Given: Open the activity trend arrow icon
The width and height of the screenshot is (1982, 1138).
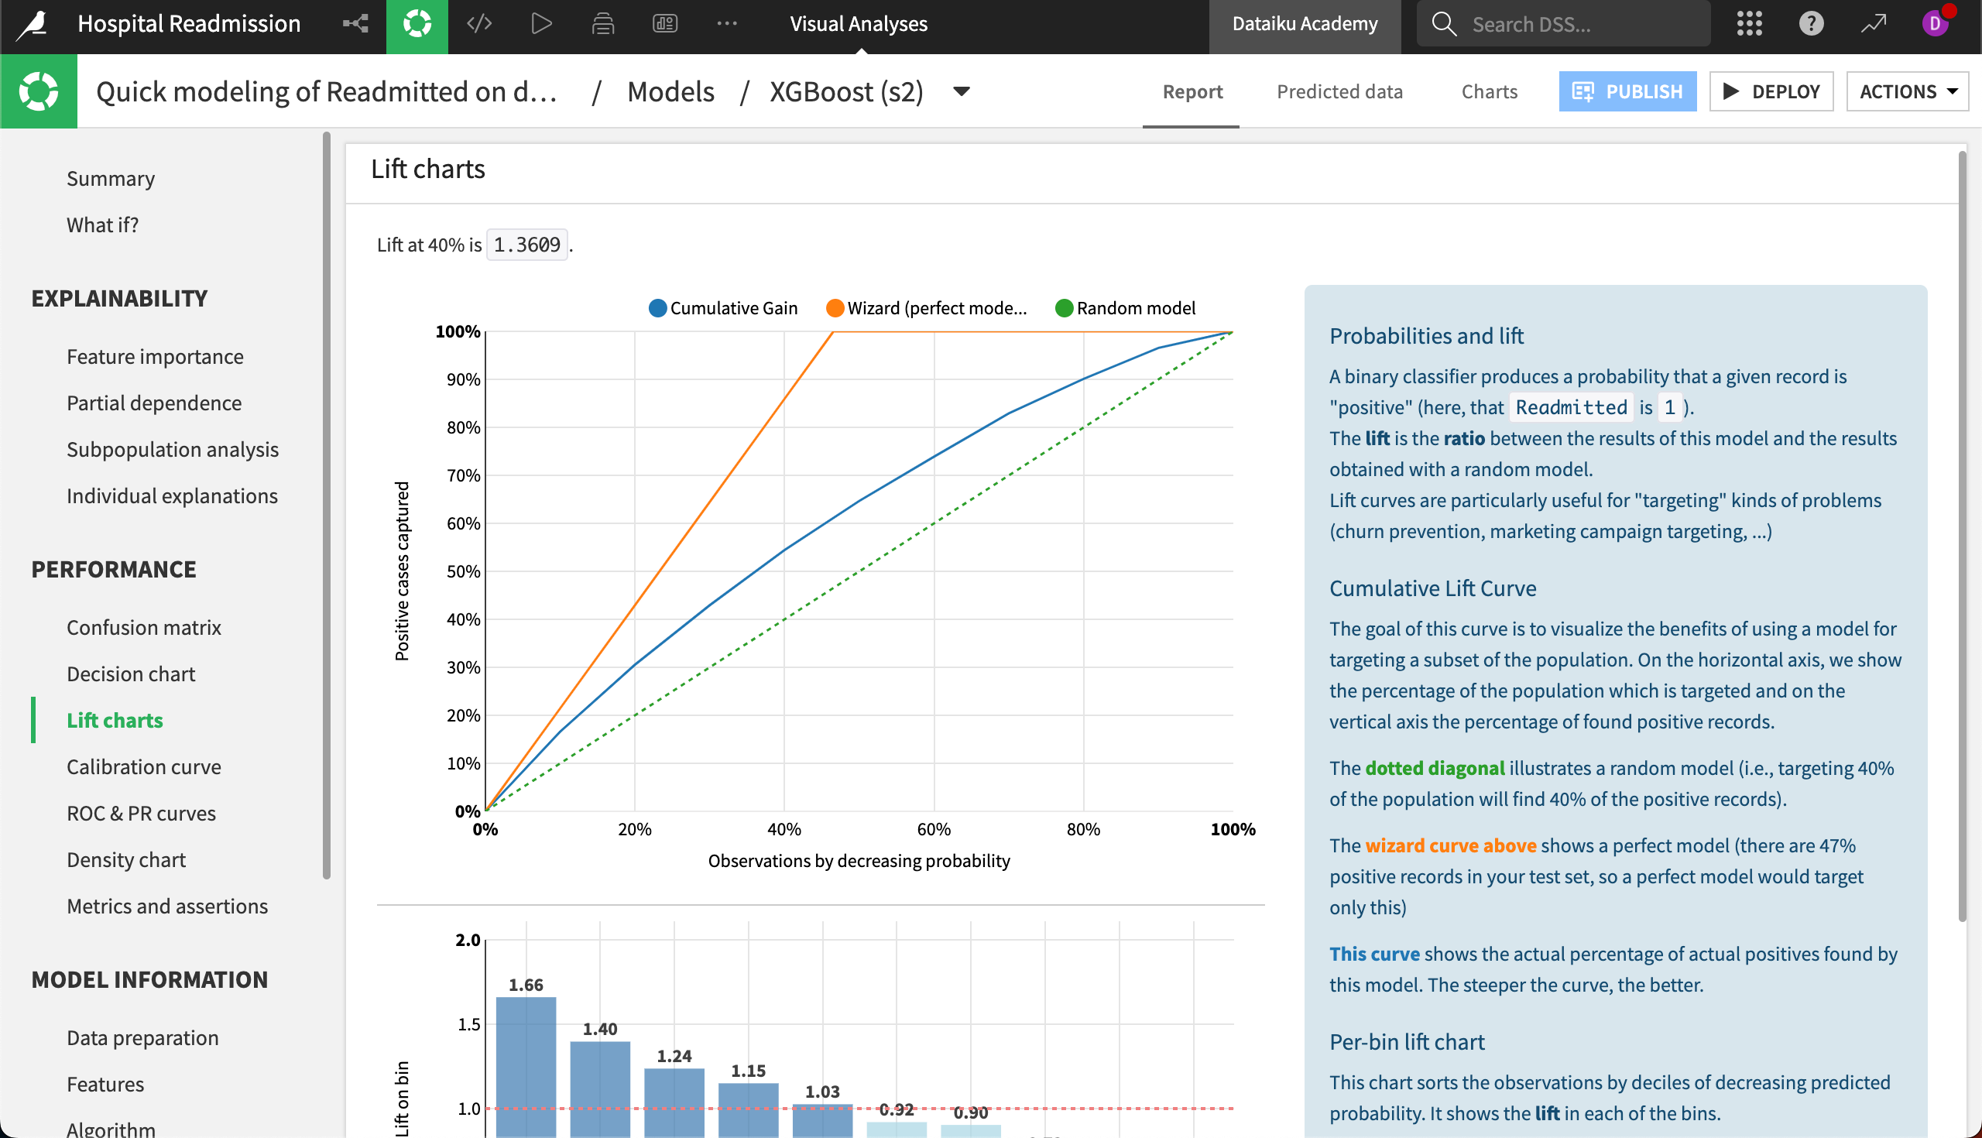Looking at the screenshot, I should (1874, 24).
